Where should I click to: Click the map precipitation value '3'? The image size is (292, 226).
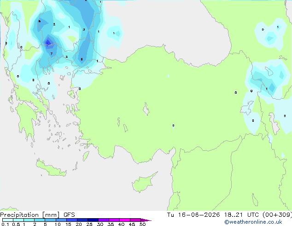point(84,30)
